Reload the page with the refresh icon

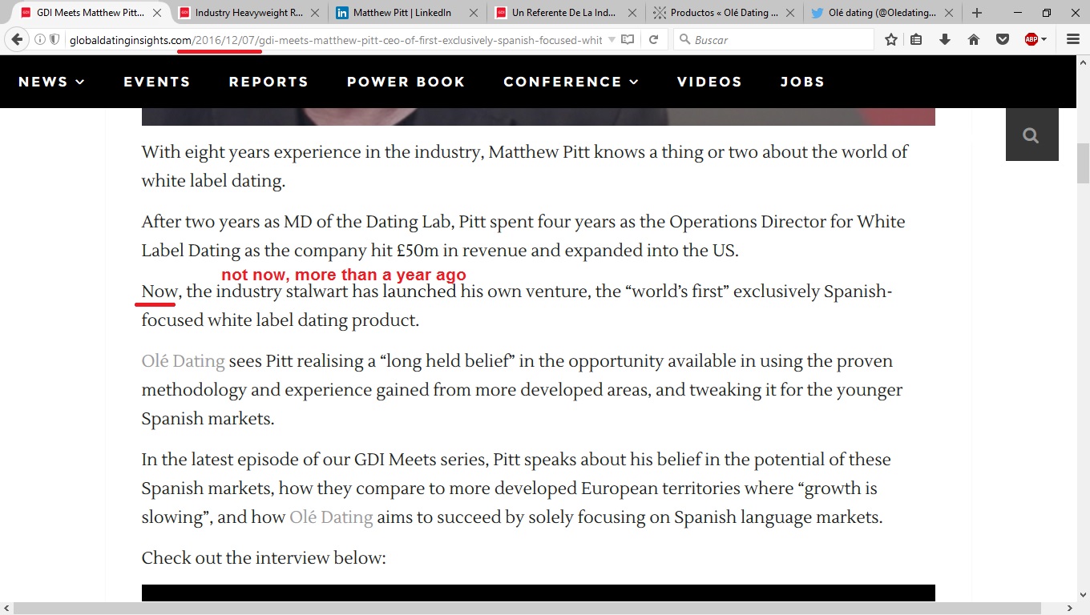point(654,39)
